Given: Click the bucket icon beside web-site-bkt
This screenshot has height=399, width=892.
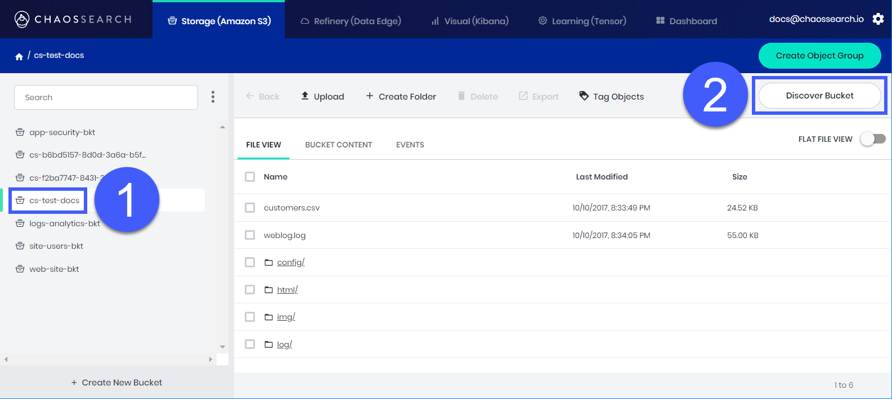Looking at the screenshot, I should pyautogui.click(x=20, y=269).
